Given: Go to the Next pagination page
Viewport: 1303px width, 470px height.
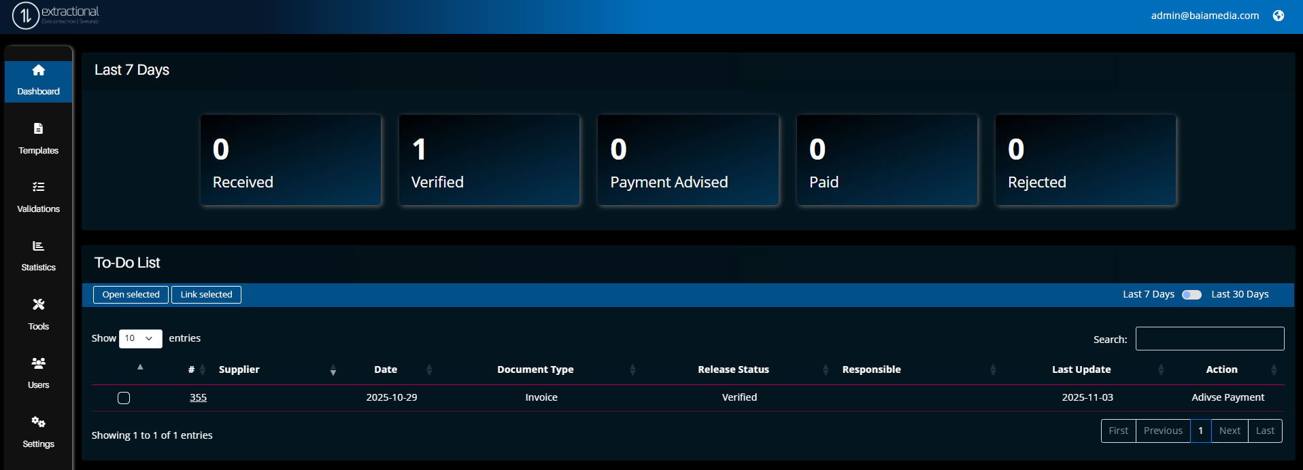Looking at the screenshot, I should tap(1229, 431).
